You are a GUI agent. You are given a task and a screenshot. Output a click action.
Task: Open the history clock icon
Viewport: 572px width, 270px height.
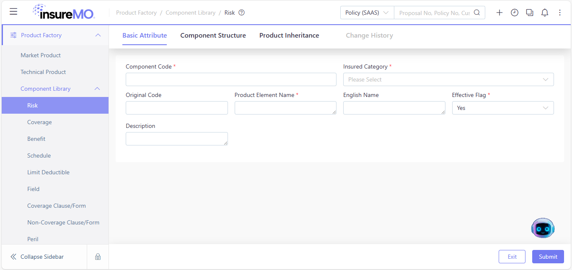pos(515,13)
